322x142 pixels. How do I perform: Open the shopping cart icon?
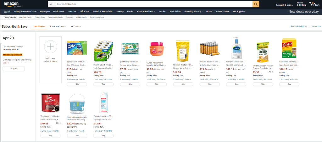click(x=314, y=4)
